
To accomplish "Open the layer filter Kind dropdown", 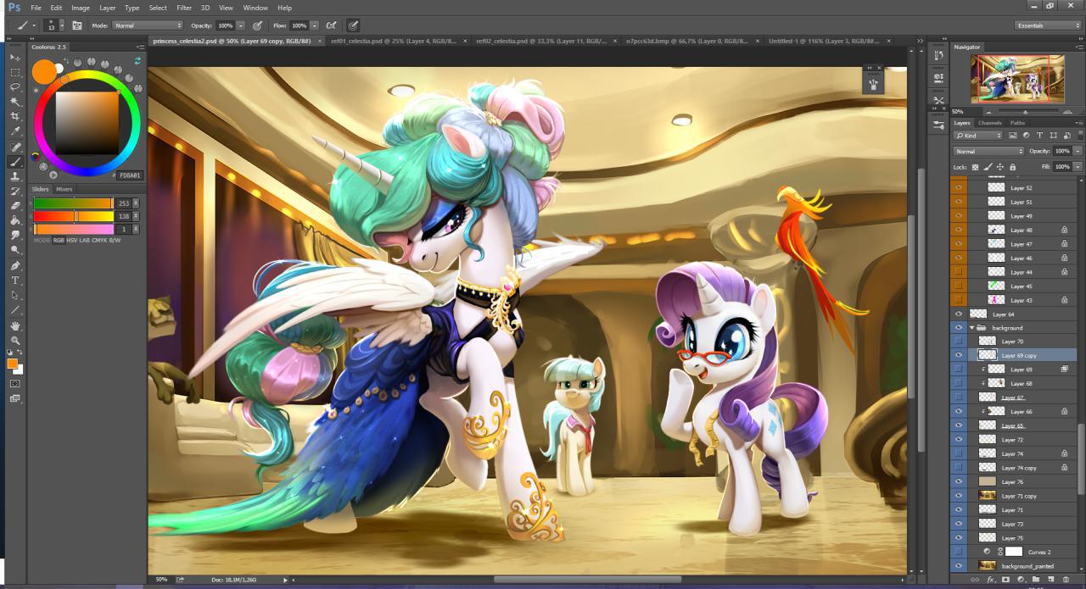I will [x=977, y=136].
